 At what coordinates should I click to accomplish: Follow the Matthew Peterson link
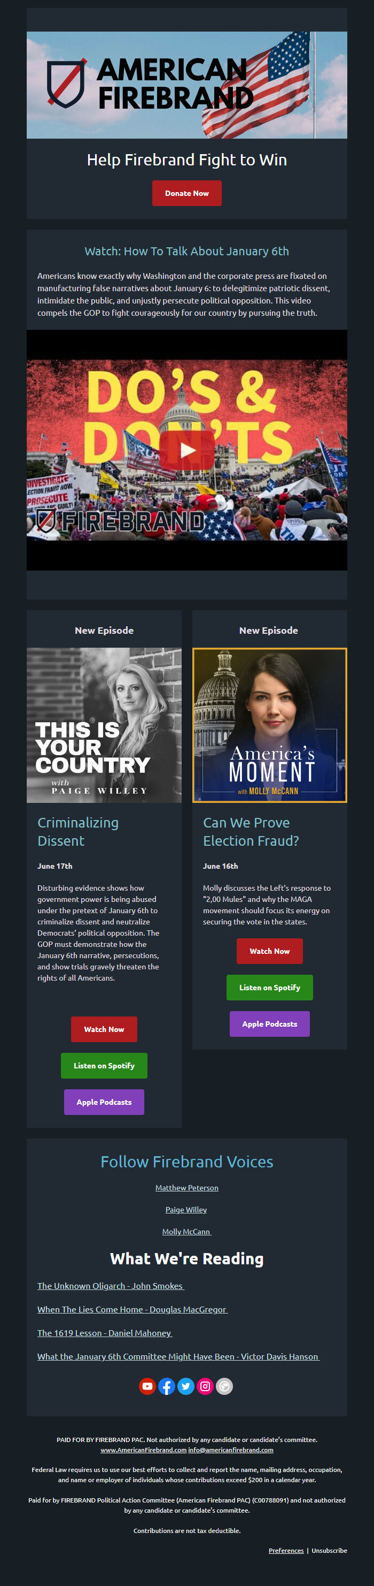[186, 1188]
